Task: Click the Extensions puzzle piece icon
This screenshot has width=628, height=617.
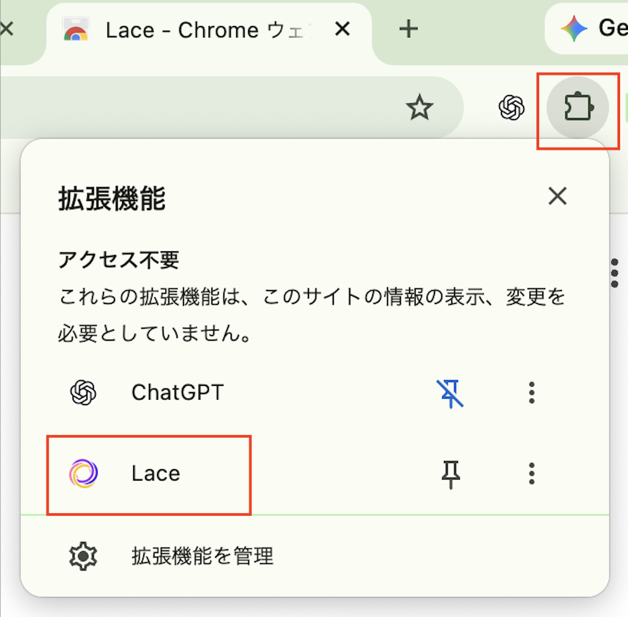Action: pos(578,108)
